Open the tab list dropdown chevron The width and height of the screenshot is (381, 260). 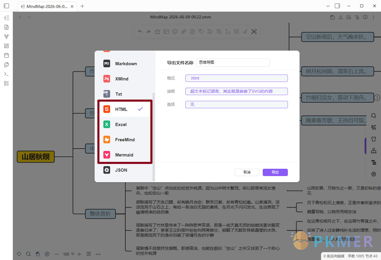[x=328, y=6]
